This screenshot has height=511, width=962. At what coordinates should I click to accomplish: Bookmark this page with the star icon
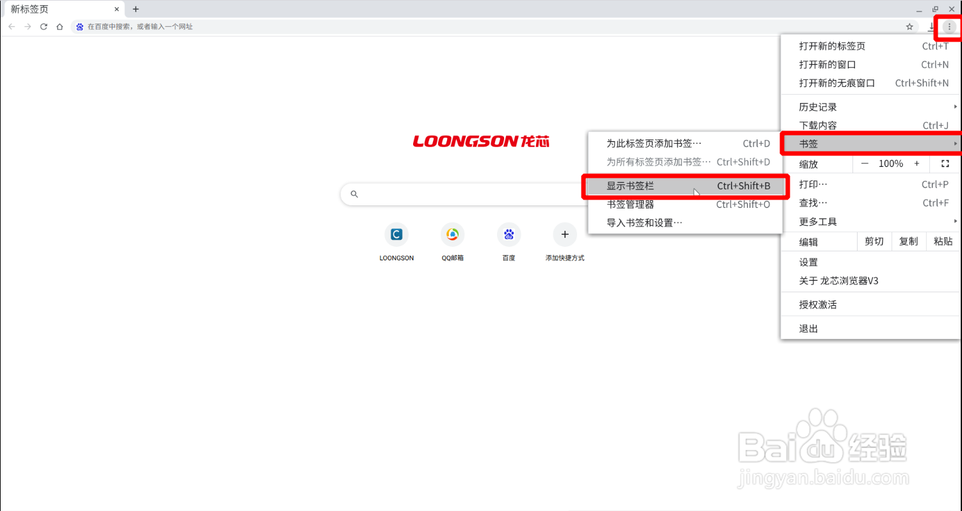[x=909, y=27]
